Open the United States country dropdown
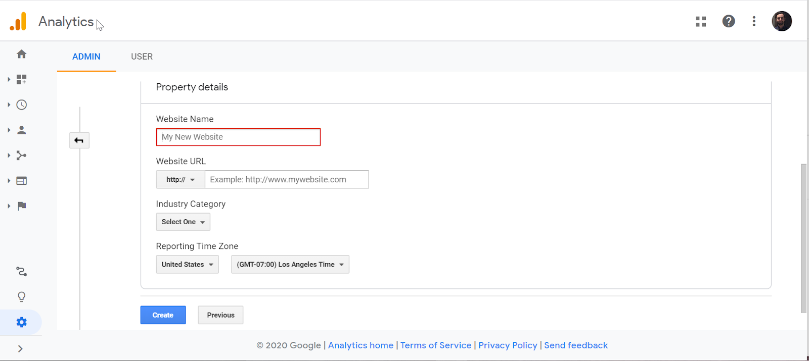 click(x=187, y=265)
